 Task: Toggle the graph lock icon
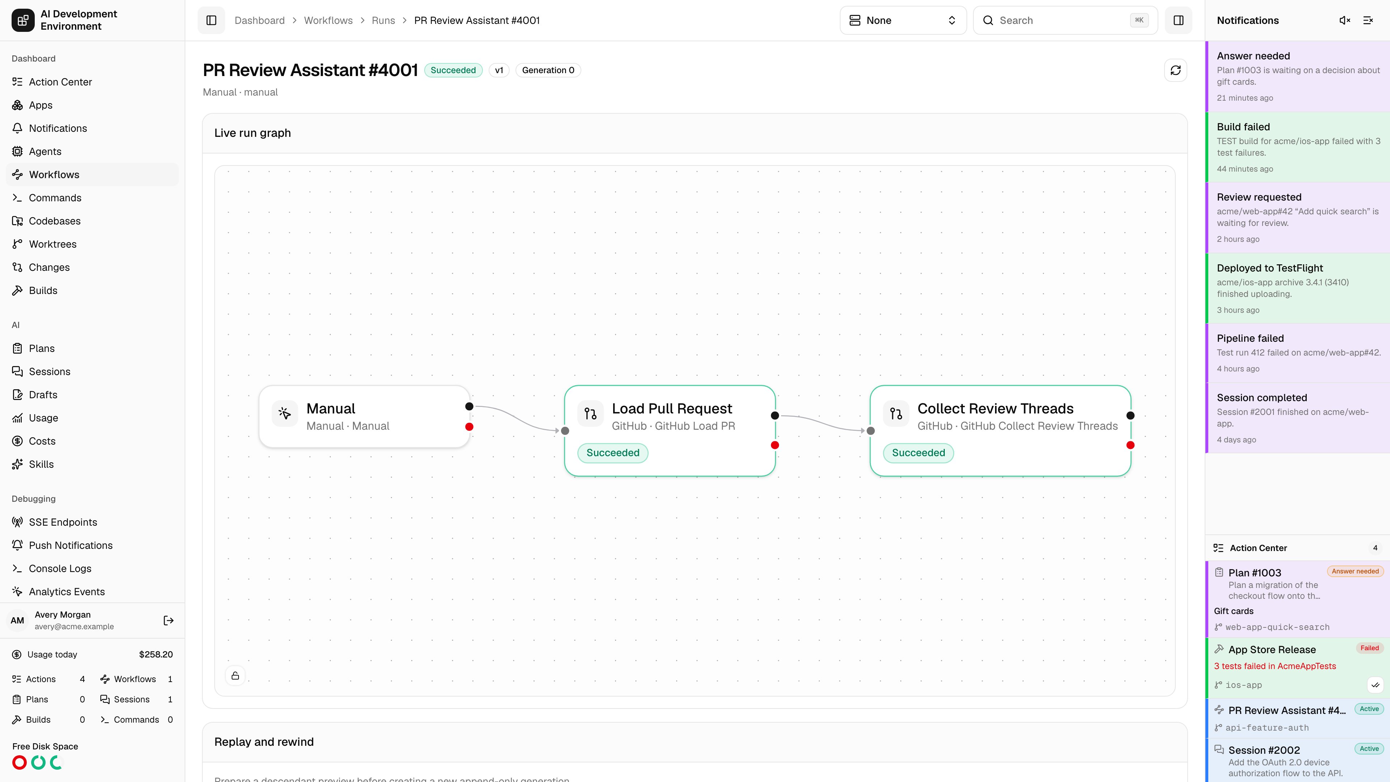point(235,676)
